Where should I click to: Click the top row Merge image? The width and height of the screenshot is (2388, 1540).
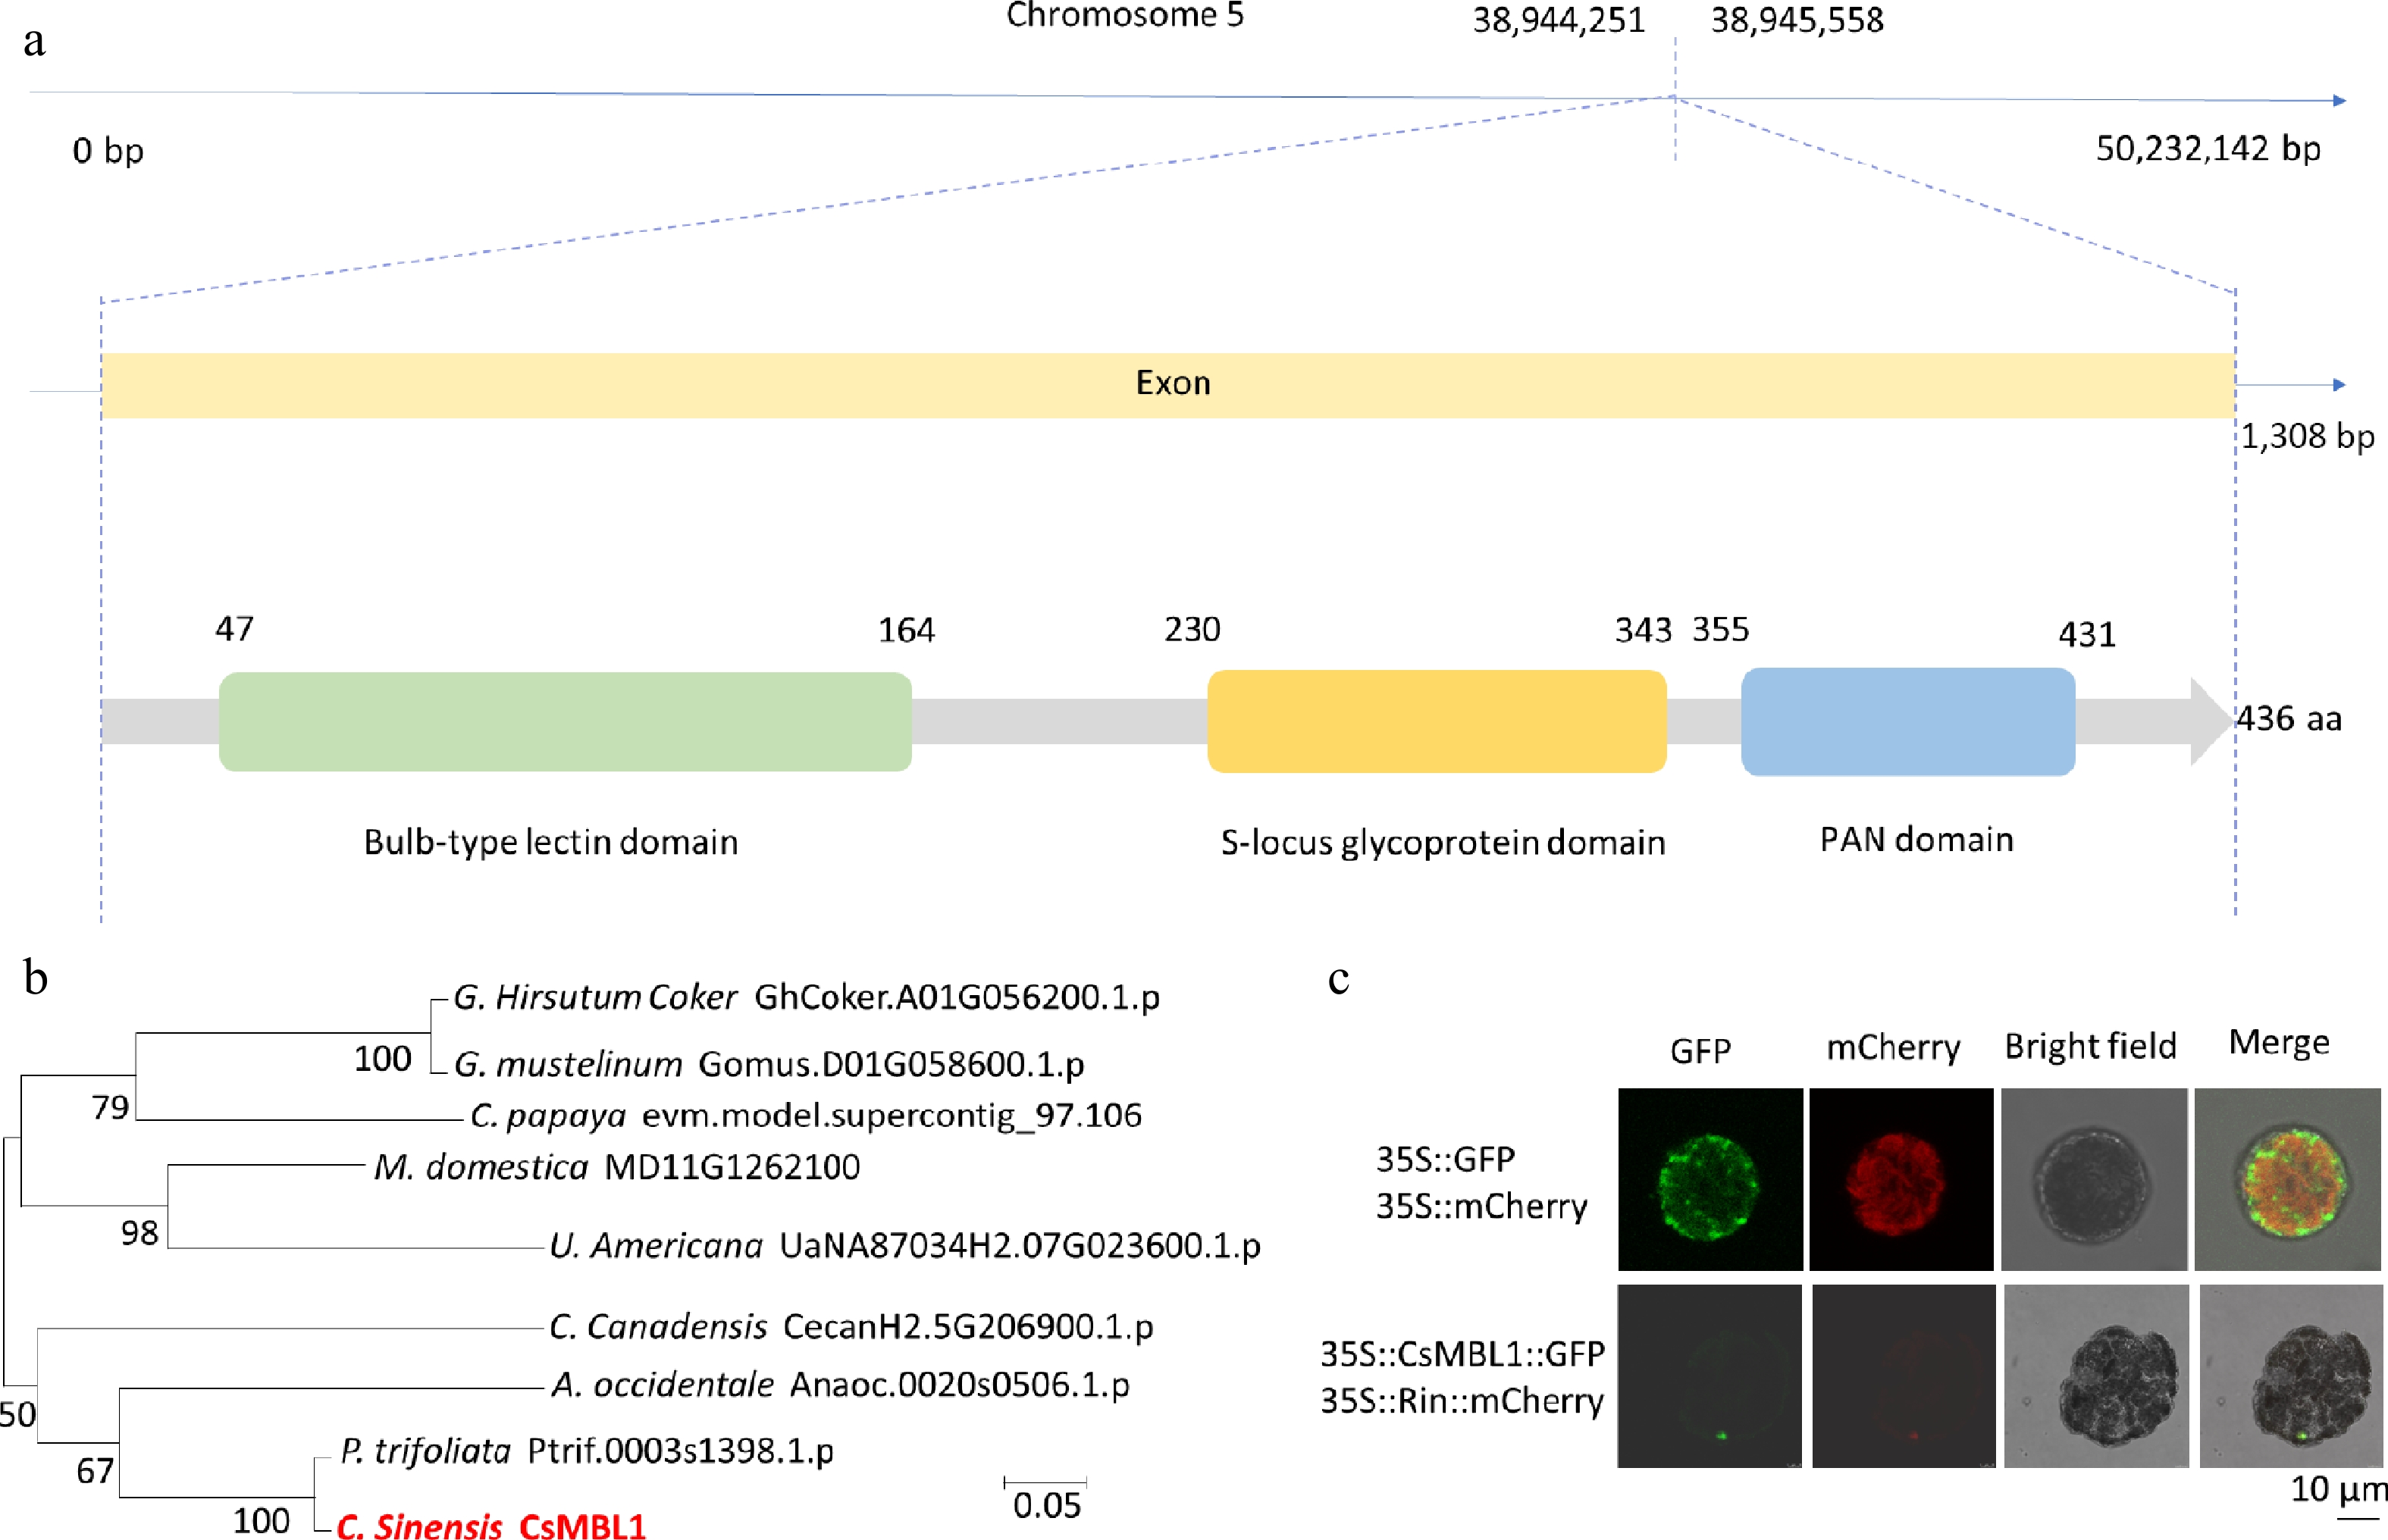(2286, 1179)
